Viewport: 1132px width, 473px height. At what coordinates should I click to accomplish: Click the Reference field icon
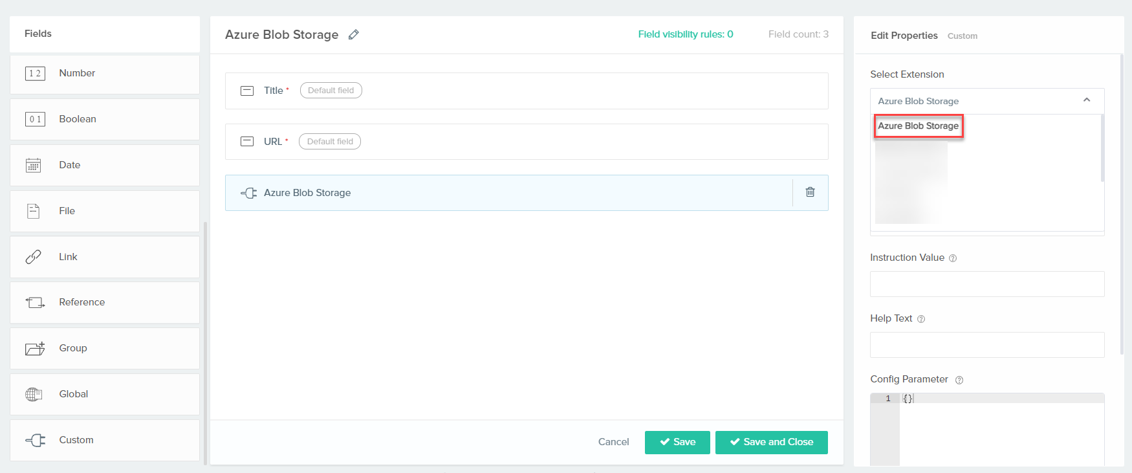[x=35, y=302]
